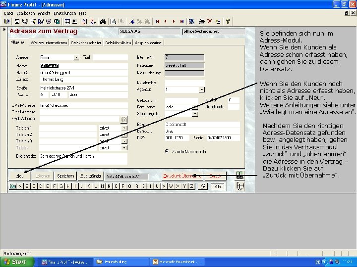The width and height of the screenshot is (357, 267).
Task: Apply filter using the funnel icon
Action: coord(131,22)
